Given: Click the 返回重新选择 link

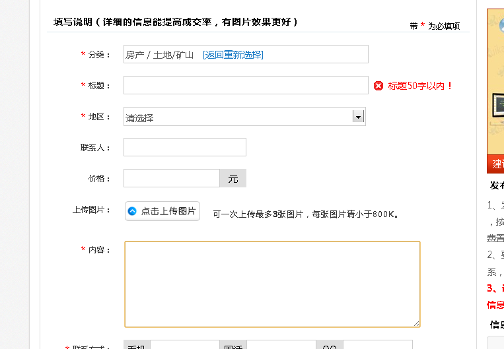Looking at the screenshot, I should tap(233, 55).
